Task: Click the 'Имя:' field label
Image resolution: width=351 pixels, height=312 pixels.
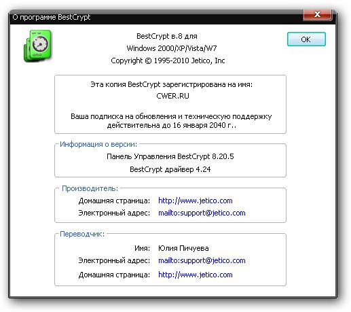Action: pos(142,248)
